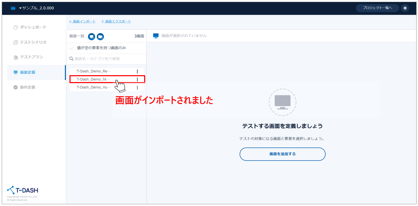Click the プロジェクト一覧へ button
Screen dimensions: 418x206
point(377,8)
